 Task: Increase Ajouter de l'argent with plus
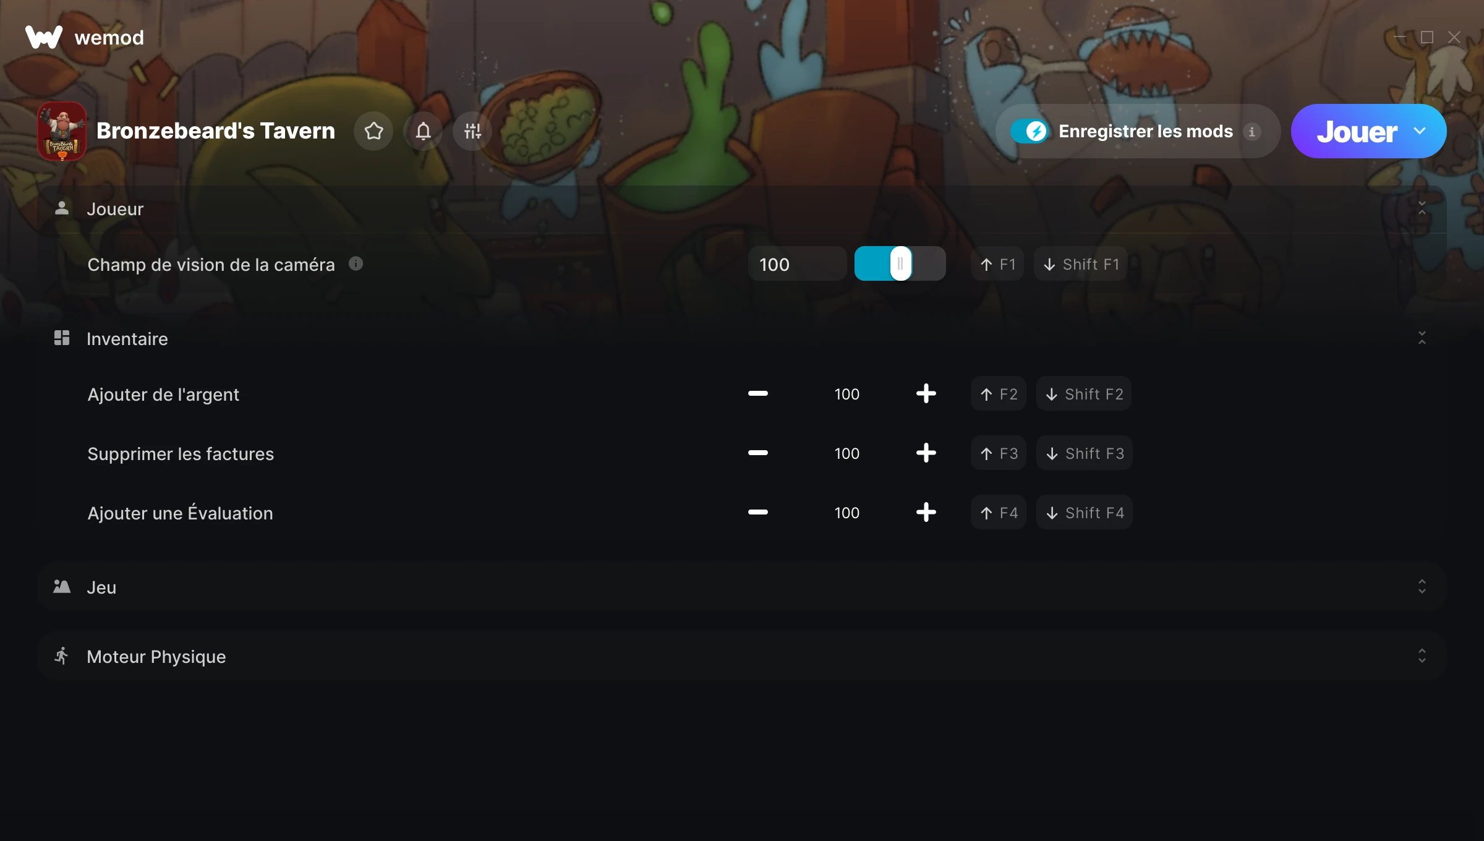pos(926,394)
